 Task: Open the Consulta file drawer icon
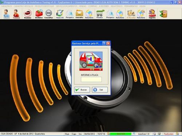[79, 14]
